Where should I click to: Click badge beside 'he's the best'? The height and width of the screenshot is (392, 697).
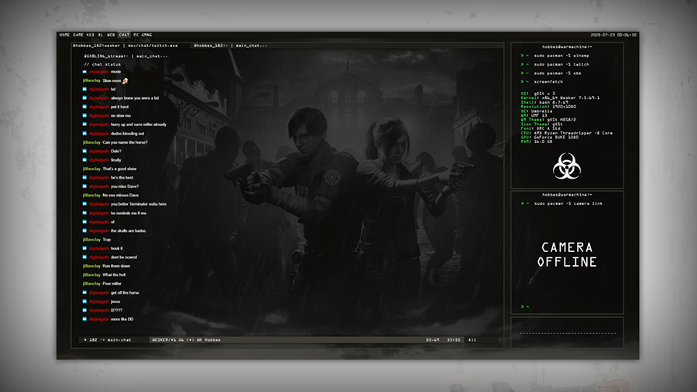[84, 178]
